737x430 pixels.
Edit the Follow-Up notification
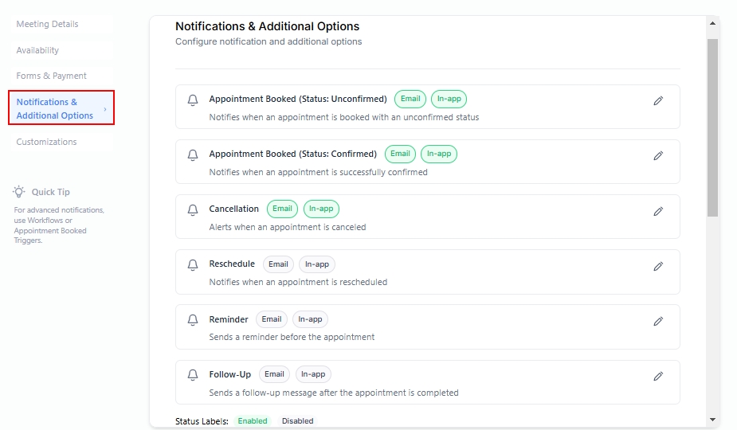pos(658,377)
